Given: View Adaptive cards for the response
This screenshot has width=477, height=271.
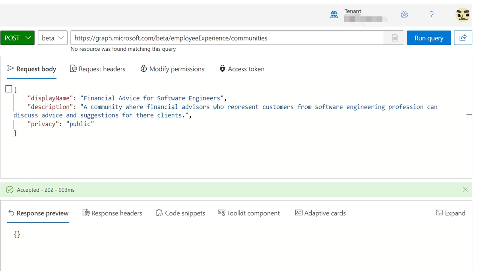Looking at the screenshot, I should pos(320,213).
